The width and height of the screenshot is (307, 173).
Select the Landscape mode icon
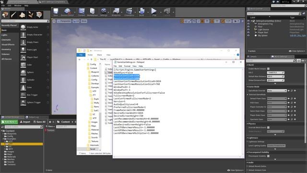pyautogui.click(x=22, y=15)
